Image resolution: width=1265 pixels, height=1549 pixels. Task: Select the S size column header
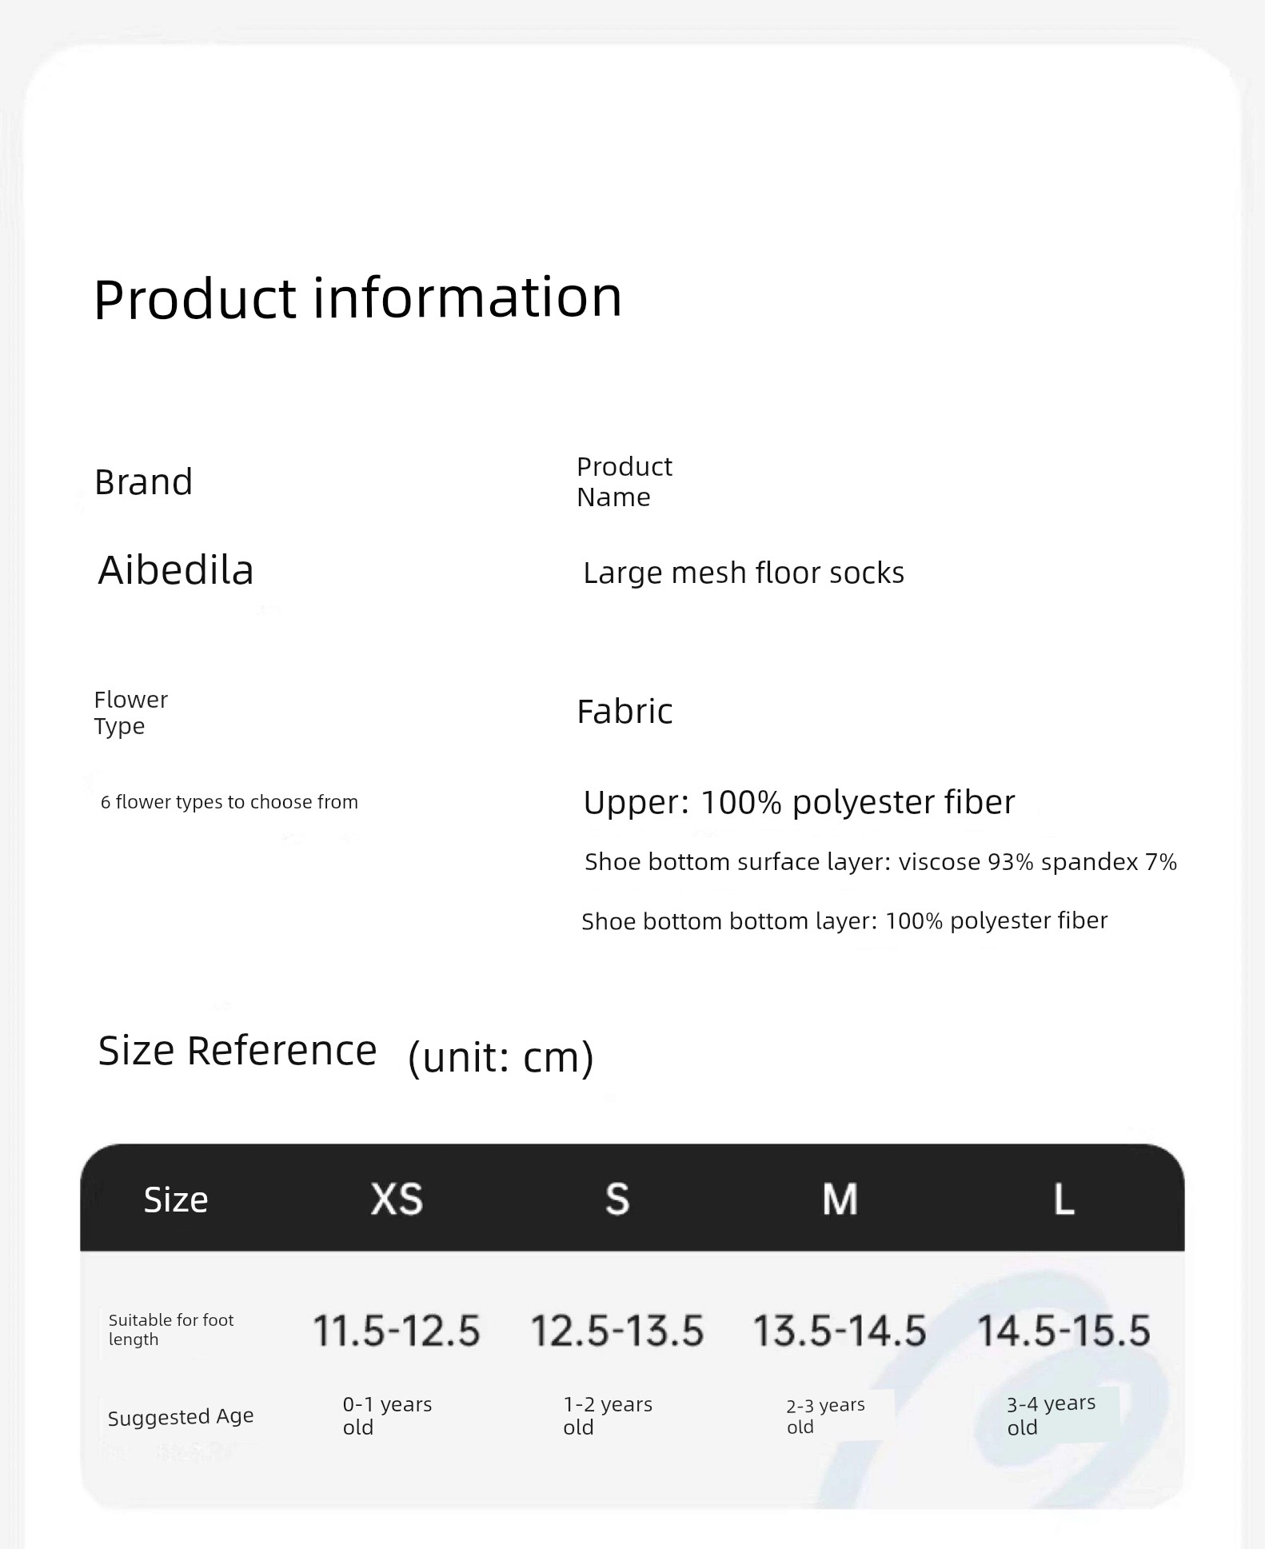pyautogui.click(x=617, y=1199)
